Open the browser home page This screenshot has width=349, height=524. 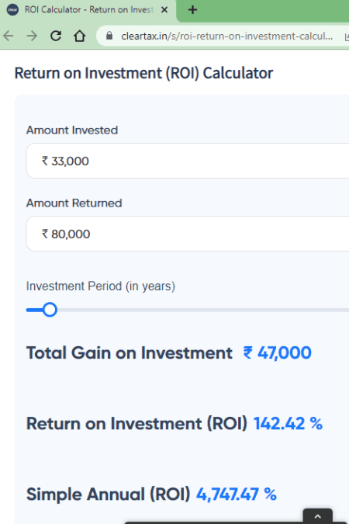(79, 36)
